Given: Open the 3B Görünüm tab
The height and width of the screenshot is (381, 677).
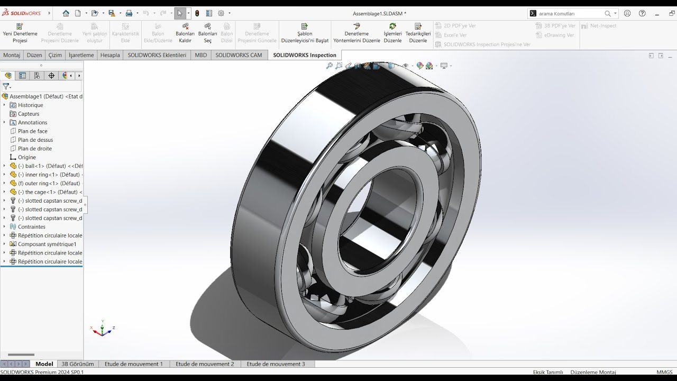Looking at the screenshot, I should pyautogui.click(x=78, y=364).
